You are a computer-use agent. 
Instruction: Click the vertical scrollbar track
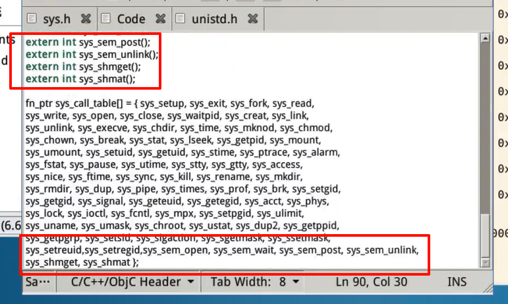(486, 132)
